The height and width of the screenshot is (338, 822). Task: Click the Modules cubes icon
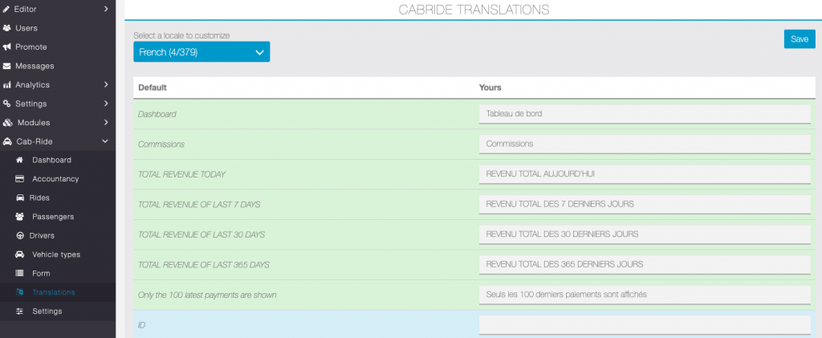(8, 123)
